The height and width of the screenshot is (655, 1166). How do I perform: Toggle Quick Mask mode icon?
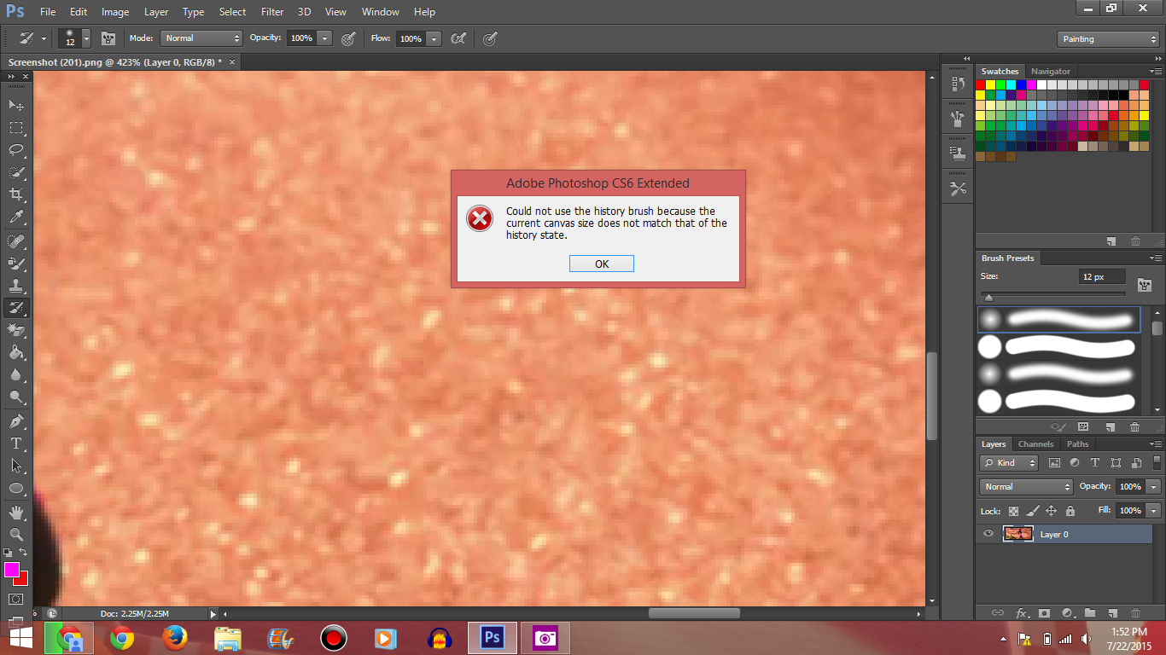(x=15, y=599)
